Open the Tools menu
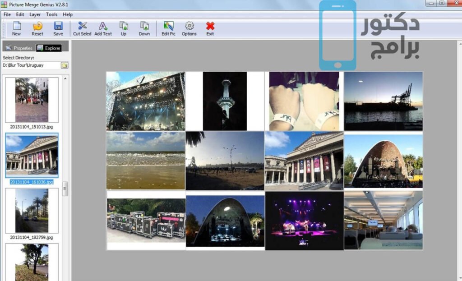Image resolution: width=462 pixels, height=281 pixels. (51, 14)
